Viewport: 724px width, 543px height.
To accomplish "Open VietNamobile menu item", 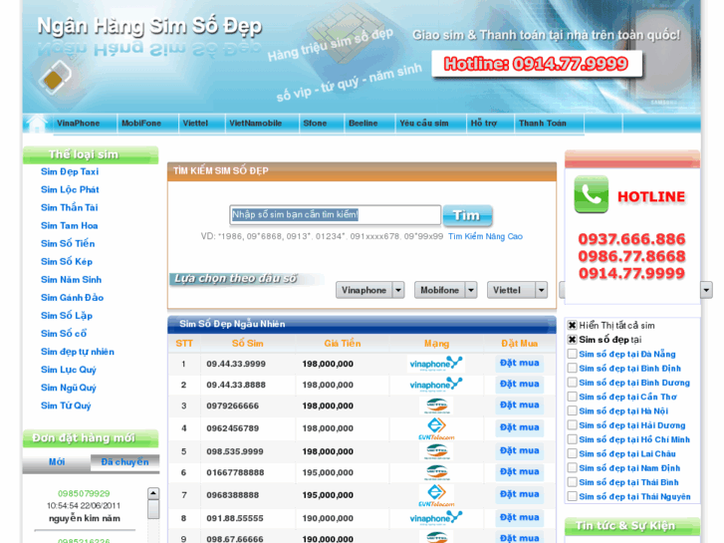I will pyautogui.click(x=255, y=124).
